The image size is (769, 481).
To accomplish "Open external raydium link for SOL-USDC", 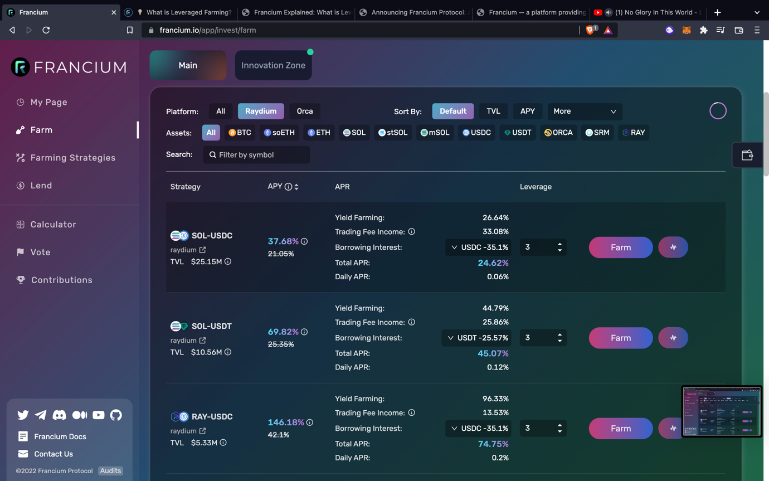I will coord(202,250).
